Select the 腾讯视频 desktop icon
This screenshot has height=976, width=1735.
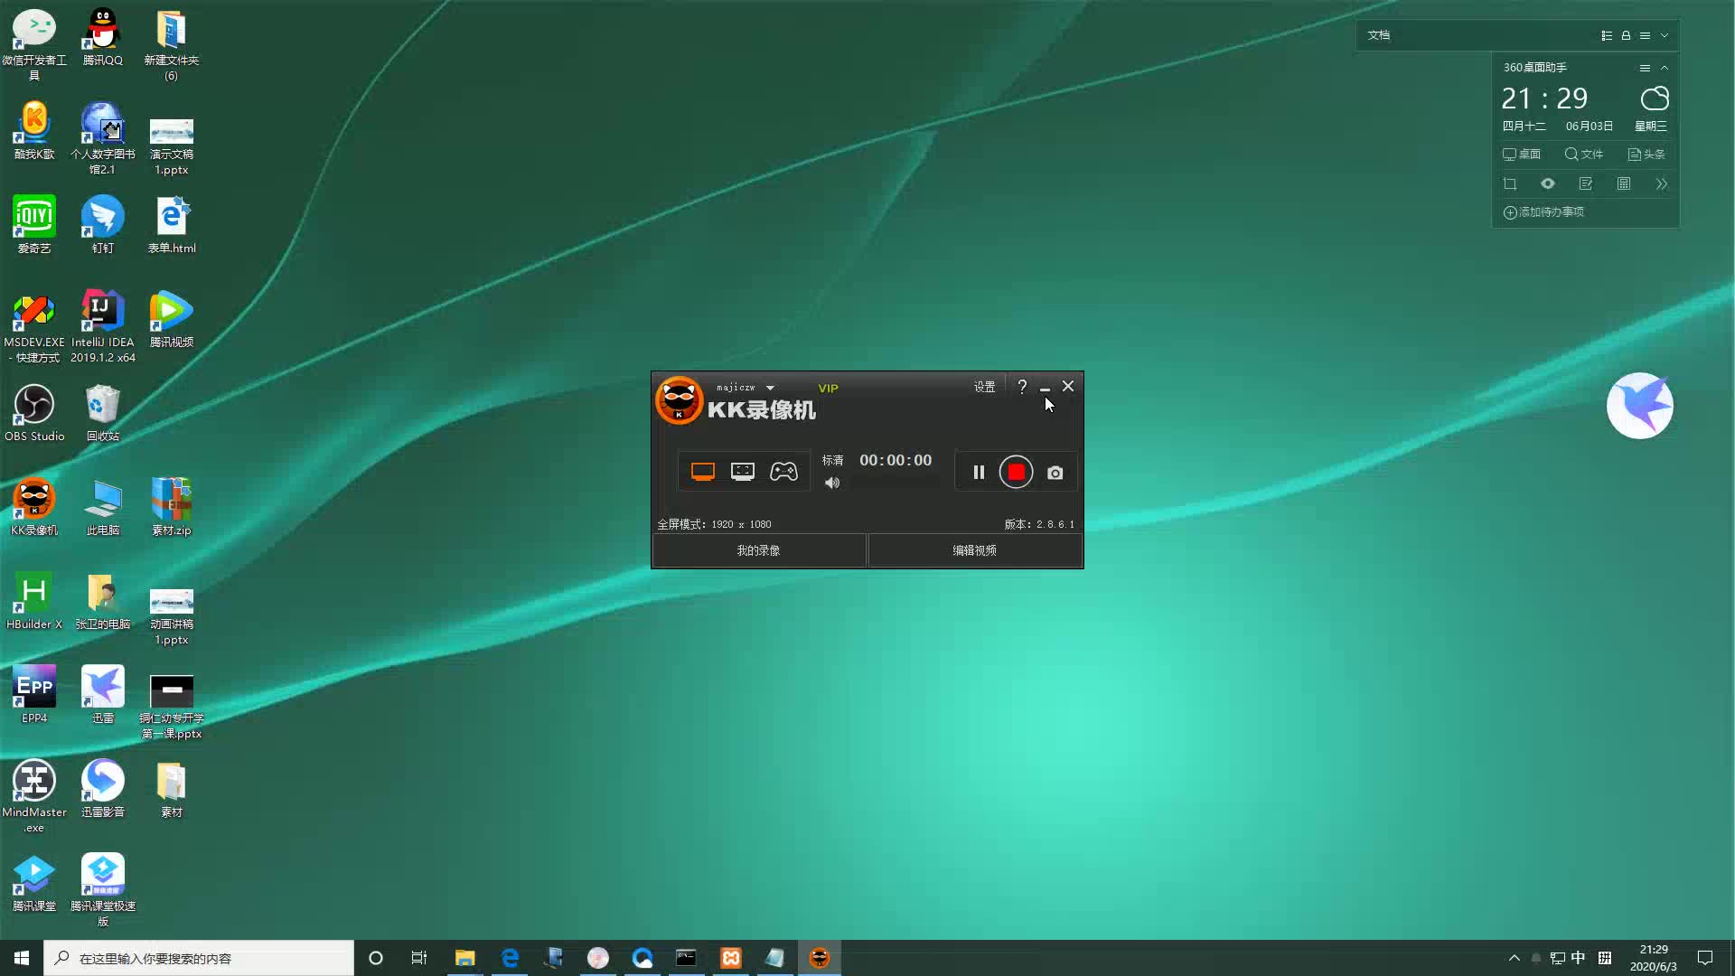point(171,319)
